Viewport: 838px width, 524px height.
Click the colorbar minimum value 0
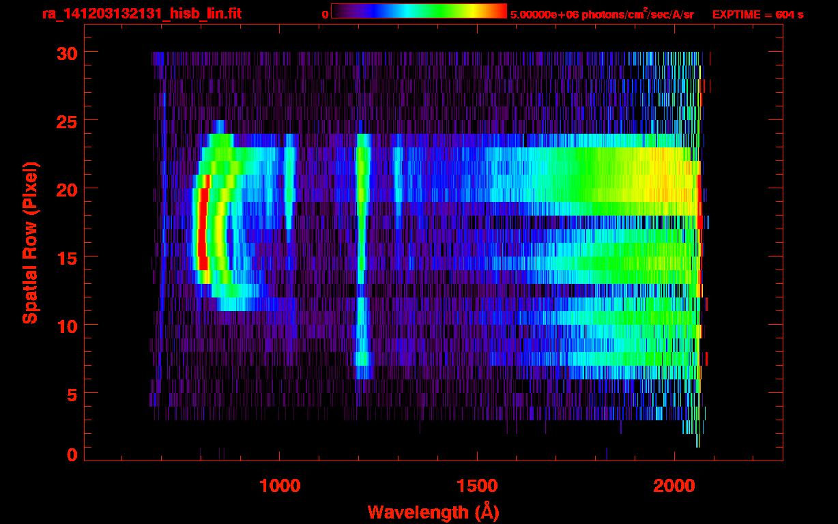point(326,14)
